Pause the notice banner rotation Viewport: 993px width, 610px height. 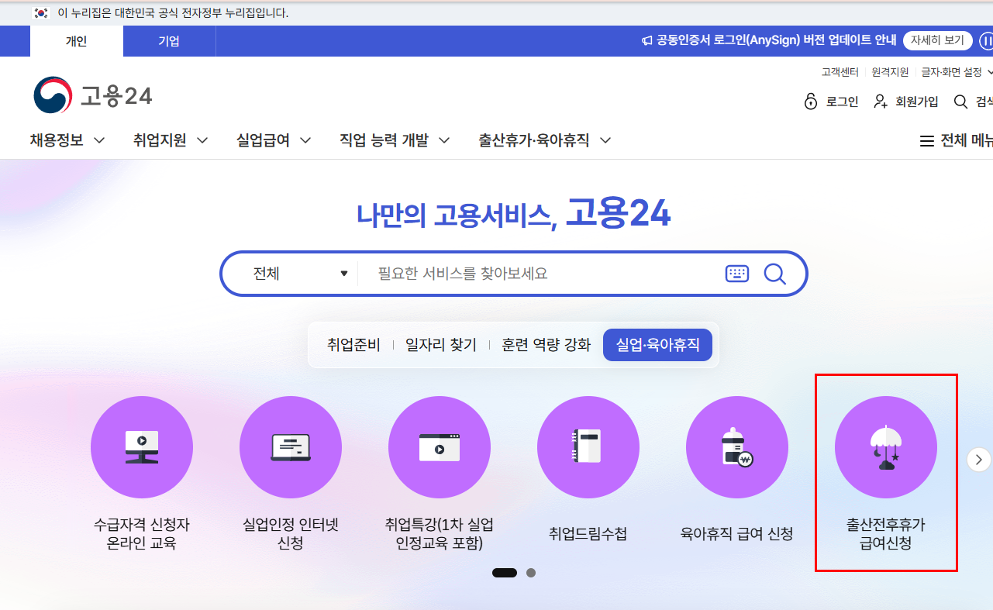[986, 40]
